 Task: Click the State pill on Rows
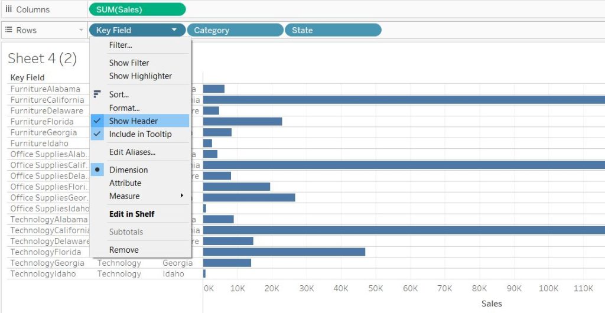pos(333,30)
